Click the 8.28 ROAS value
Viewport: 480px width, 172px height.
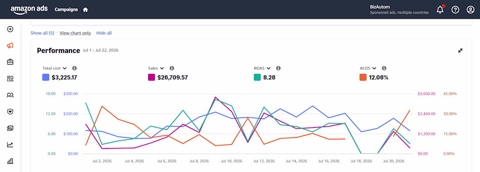pos(269,77)
